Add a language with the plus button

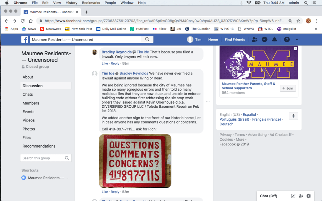click(x=293, y=116)
